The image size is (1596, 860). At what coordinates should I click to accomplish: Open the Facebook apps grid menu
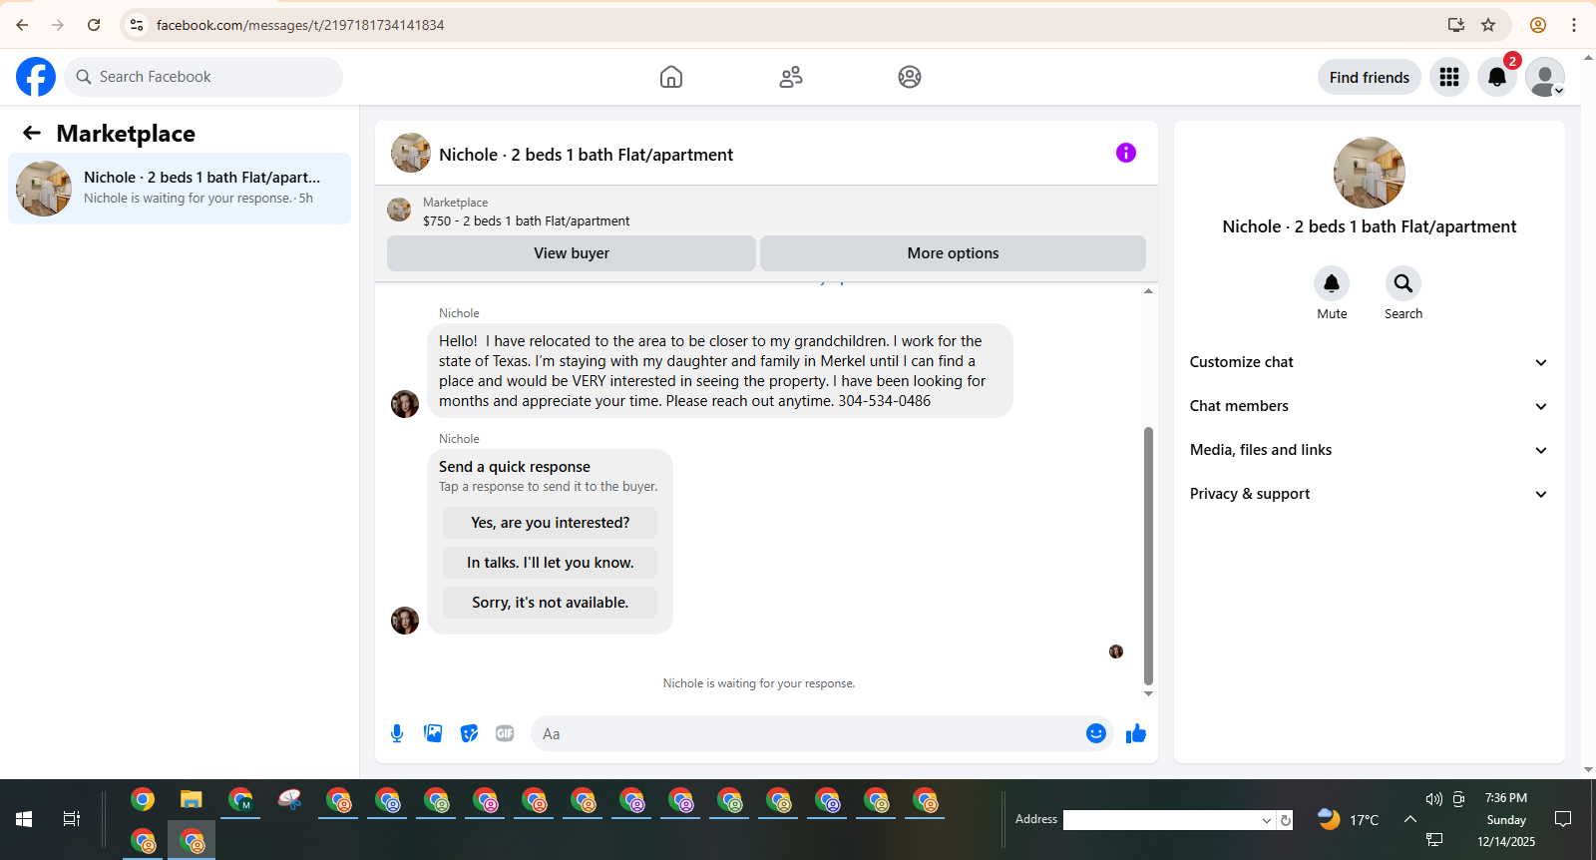click(x=1449, y=77)
